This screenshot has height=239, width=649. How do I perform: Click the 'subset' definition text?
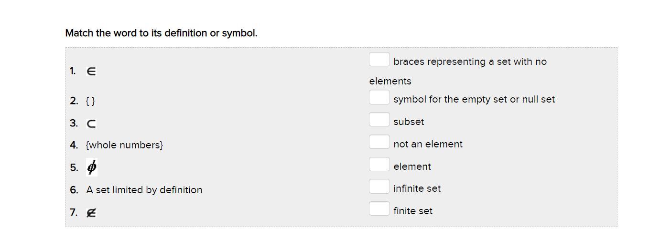click(409, 122)
